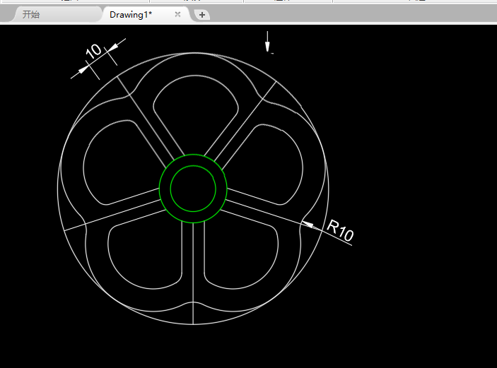Image resolution: width=497 pixels, height=368 pixels.
Task: Select the Drawing1* document tab
Action: pos(131,15)
